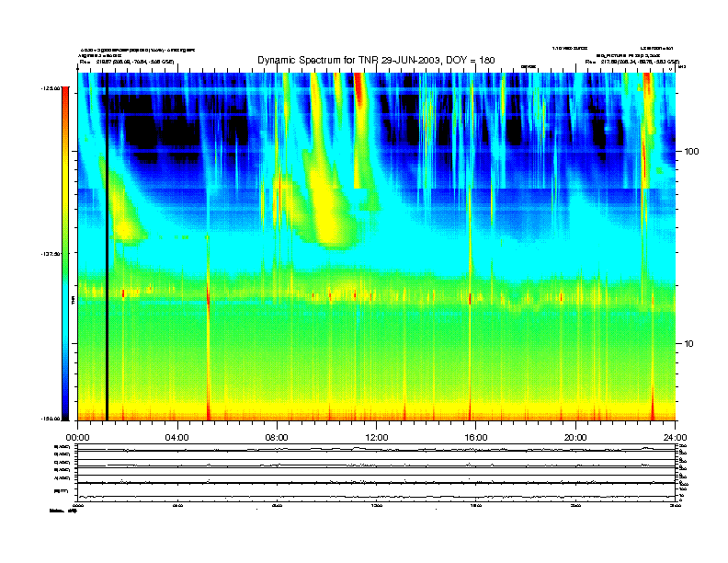Click the 10 frequency axis label
Image resolution: width=728 pixels, height=563 pixels.
point(689,344)
